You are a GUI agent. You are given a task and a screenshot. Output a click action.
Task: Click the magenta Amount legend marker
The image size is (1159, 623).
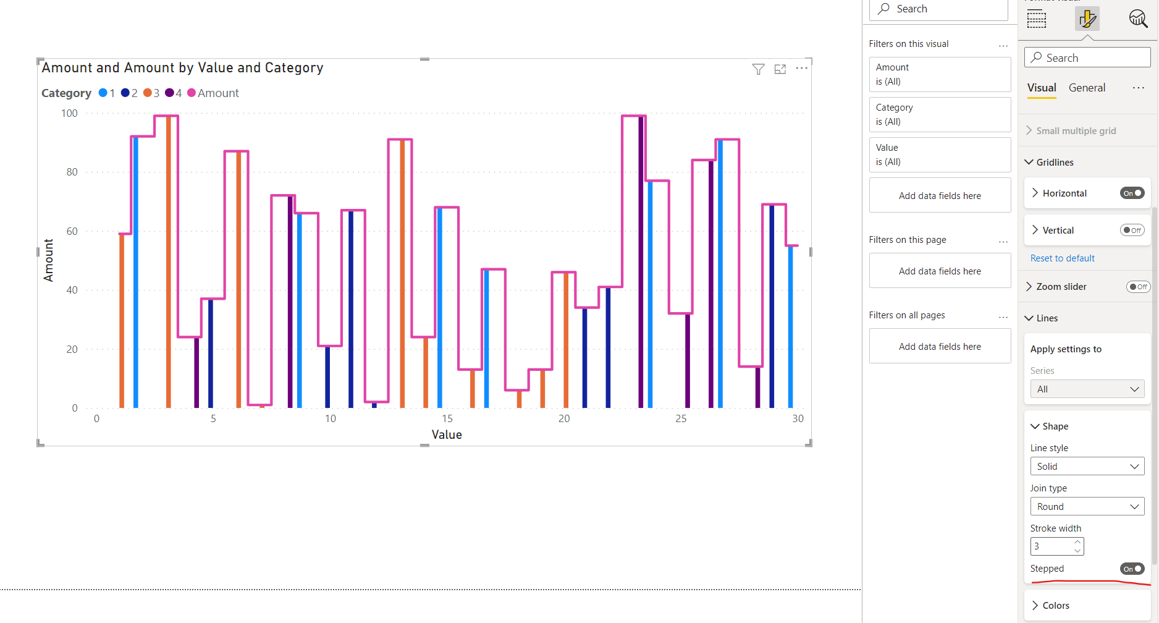pos(192,93)
